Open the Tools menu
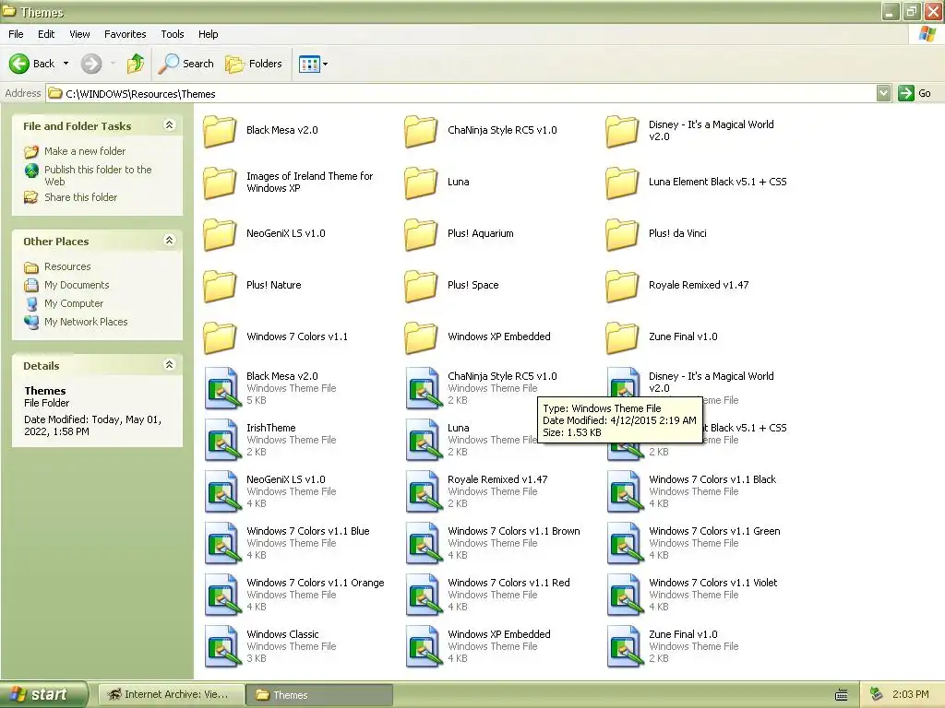945x708 pixels. click(x=173, y=34)
